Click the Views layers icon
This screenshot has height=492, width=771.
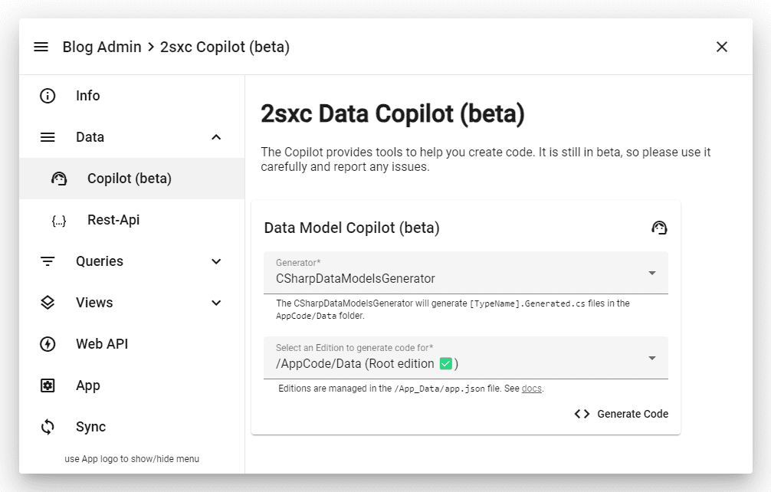click(48, 303)
